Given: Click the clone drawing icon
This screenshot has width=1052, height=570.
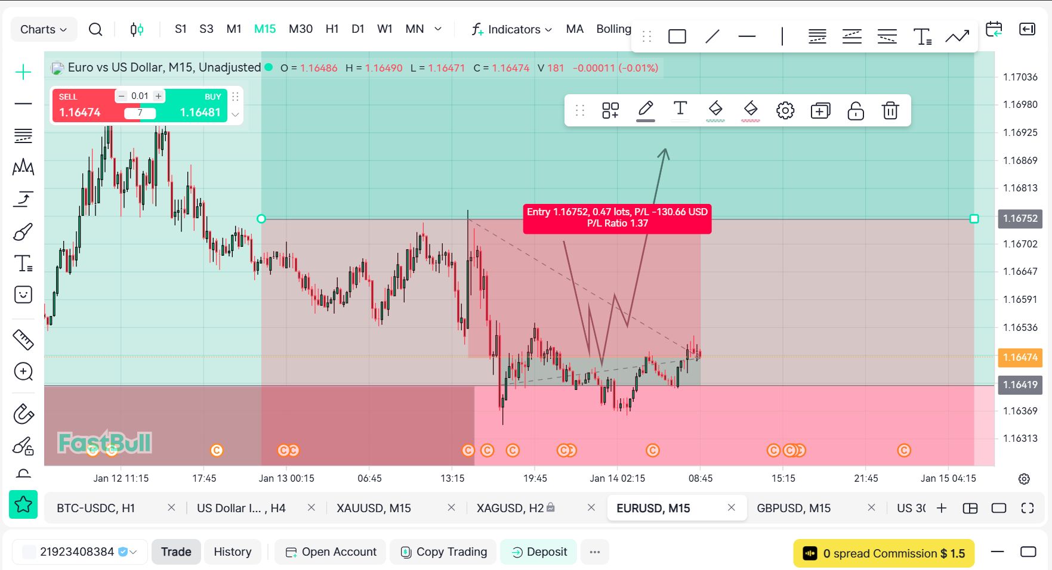Looking at the screenshot, I should [820, 110].
